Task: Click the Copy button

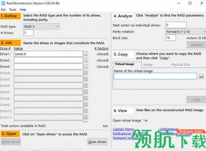Action: pos(196,100)
